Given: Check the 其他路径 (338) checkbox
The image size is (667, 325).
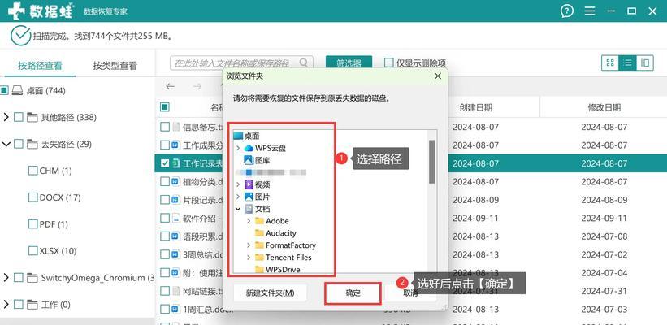Looking at the screenshot, I should pyautogui.click(x=19, y=117).
